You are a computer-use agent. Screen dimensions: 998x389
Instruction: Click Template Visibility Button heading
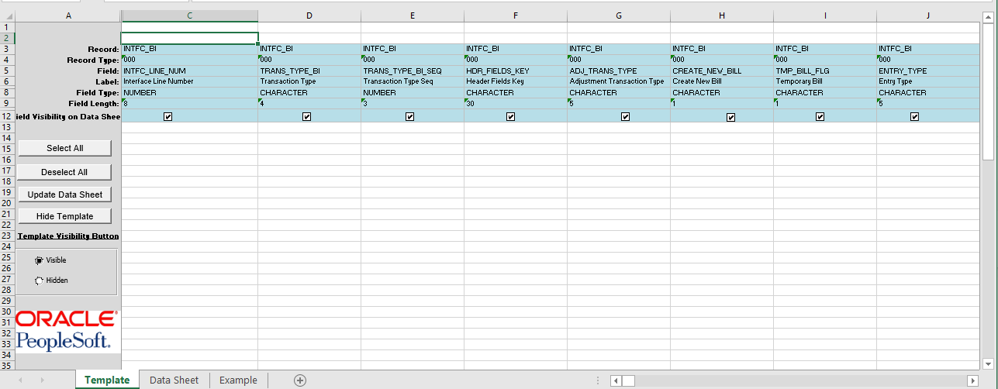click(x=68, y=236)
